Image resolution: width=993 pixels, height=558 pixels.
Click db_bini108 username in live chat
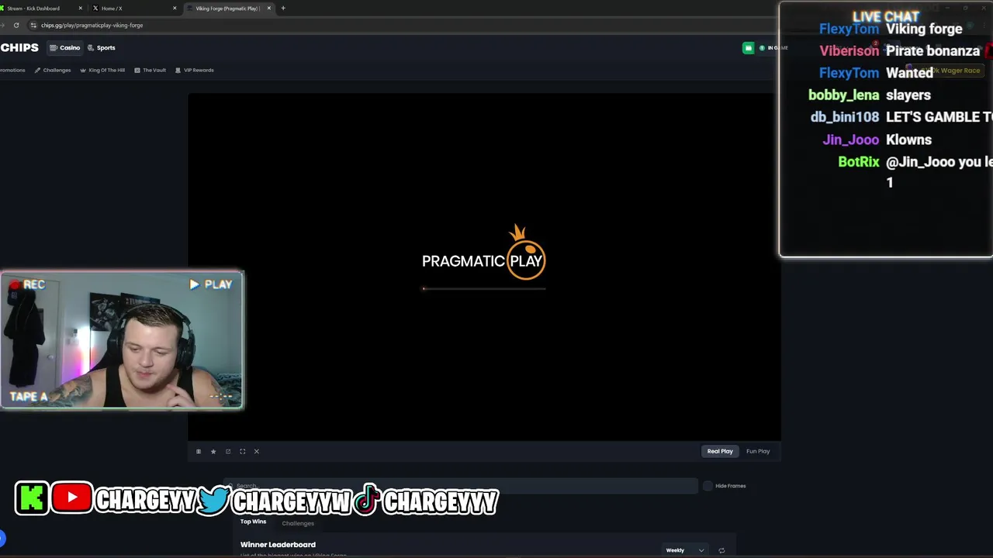(x=845, y=117)
